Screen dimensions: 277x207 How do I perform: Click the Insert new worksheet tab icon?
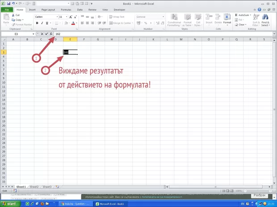[57, 187]
